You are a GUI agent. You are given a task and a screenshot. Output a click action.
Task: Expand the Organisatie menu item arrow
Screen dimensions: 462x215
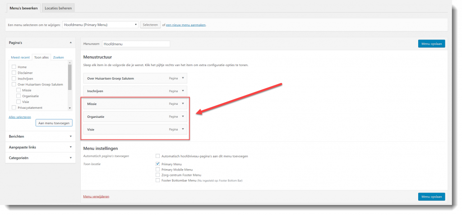coord(183,116)
